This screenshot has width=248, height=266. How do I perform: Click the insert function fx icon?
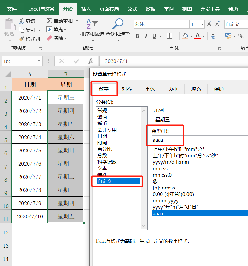pyautogui.click(x=91, y=61)
